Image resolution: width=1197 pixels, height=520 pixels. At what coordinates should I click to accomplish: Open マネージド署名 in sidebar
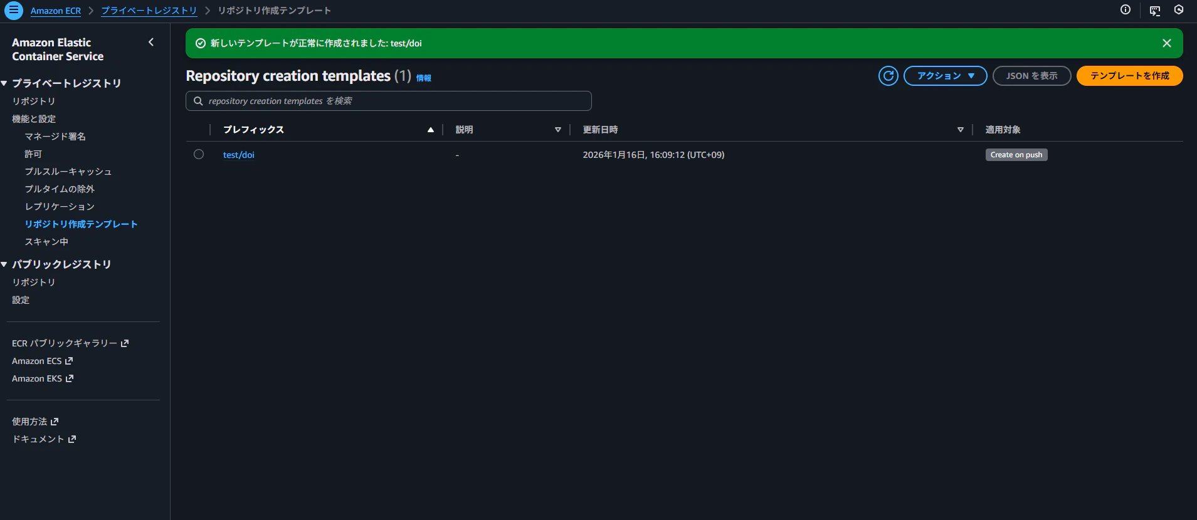(55, 137)
